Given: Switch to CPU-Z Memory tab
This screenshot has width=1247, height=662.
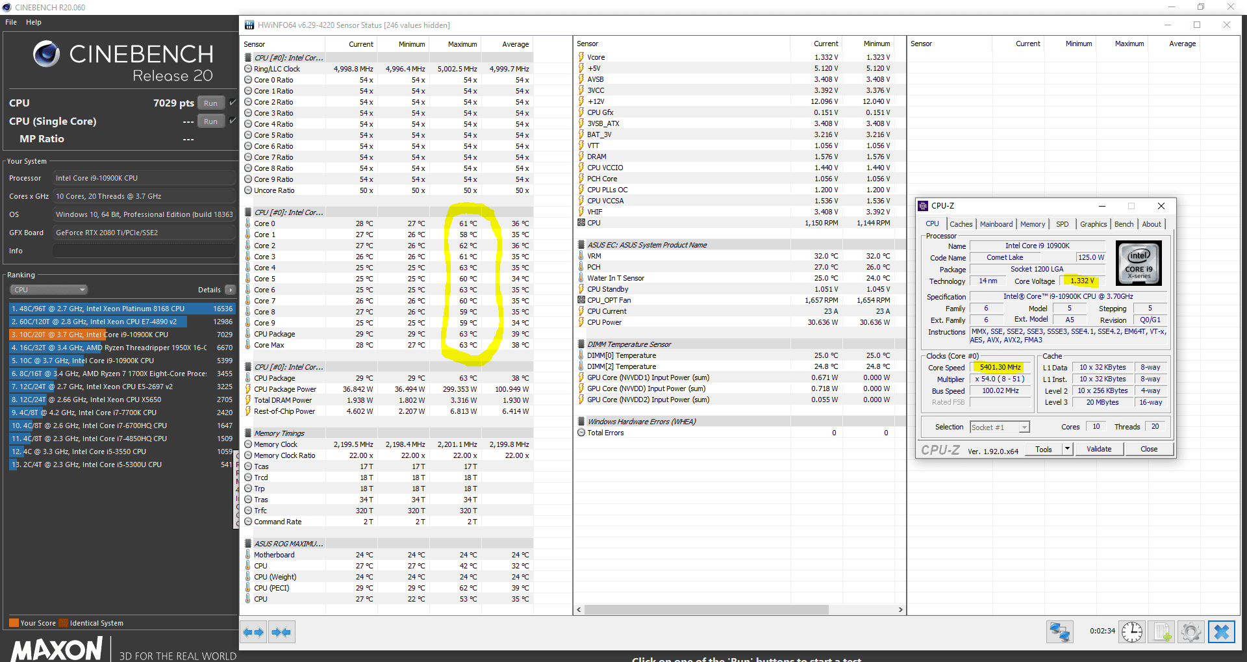Looking at the screenshot, I should [x=1033, y=224].
